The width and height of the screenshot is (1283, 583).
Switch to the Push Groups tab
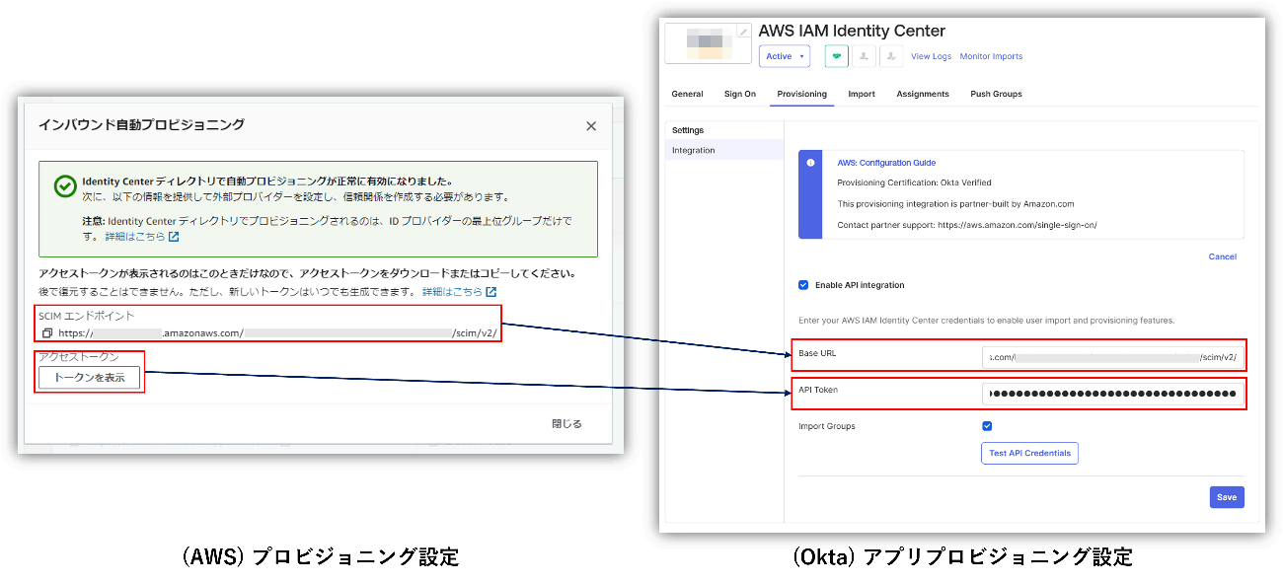pyautogui.click(x=996, y=94)
